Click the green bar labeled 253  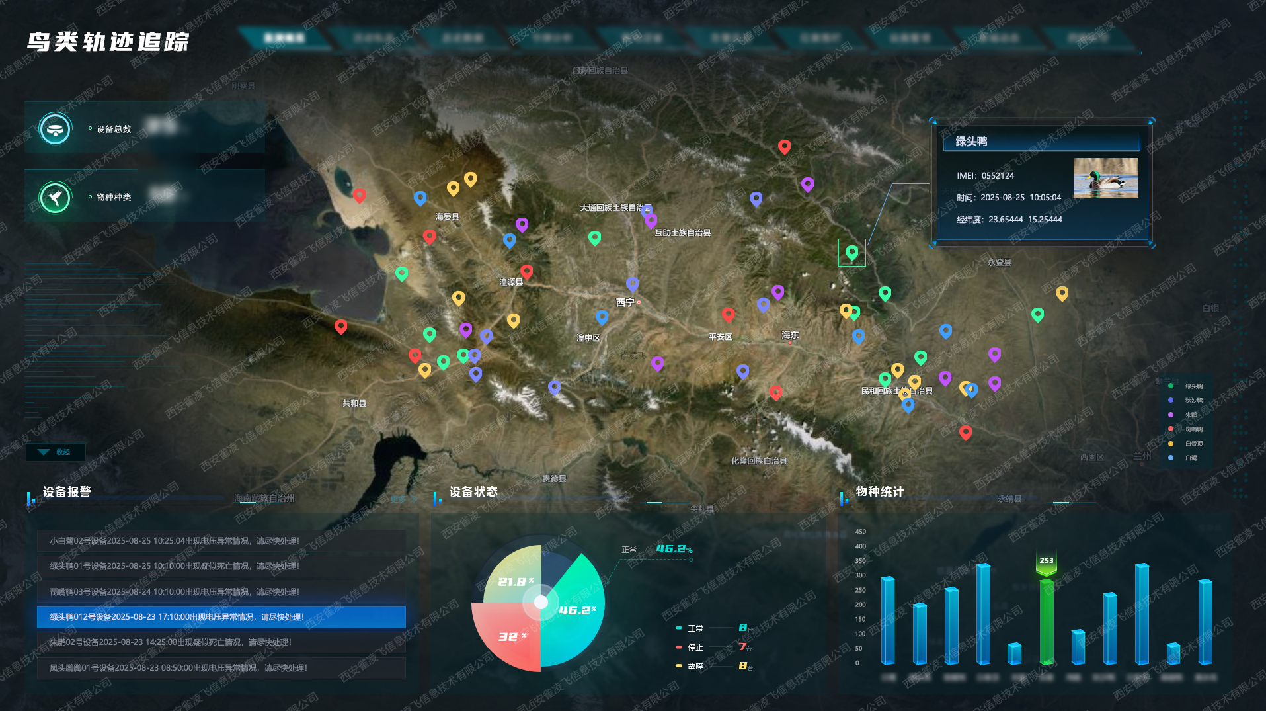tap(1046, 620)
